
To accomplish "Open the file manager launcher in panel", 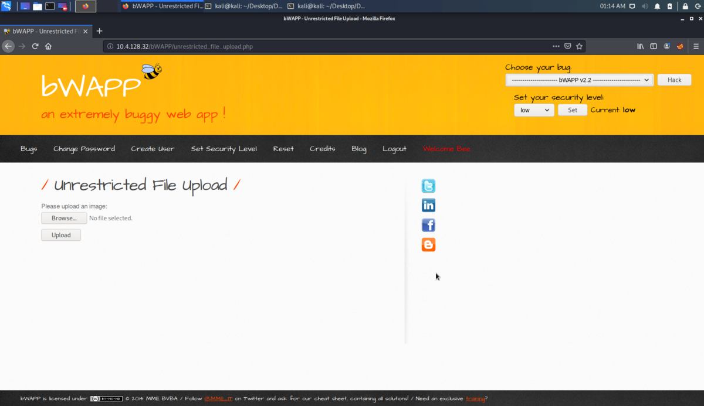I will [38, 6].
